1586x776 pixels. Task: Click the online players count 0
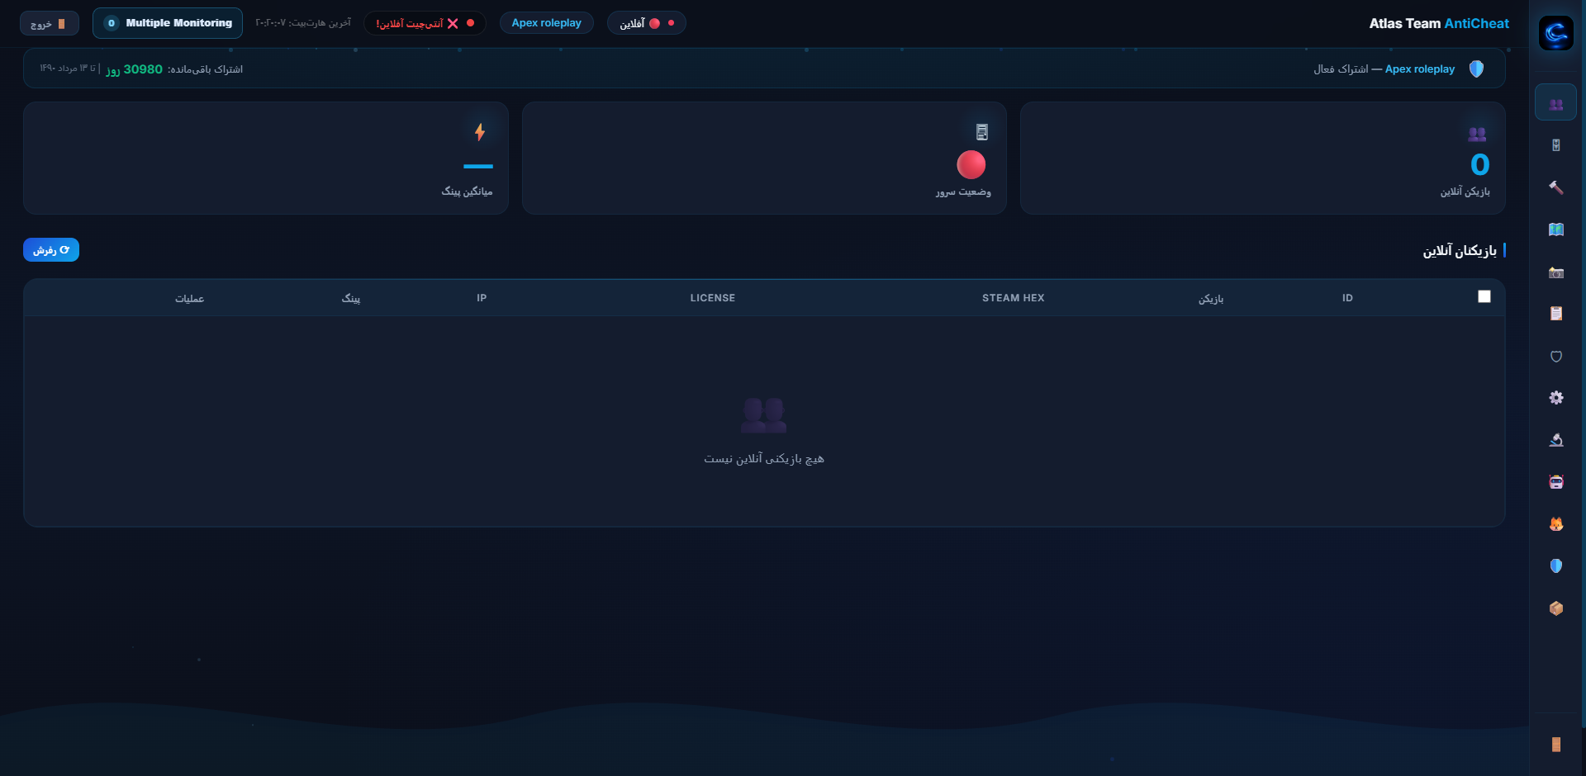pyautogui.click(x=1479, y=165)
